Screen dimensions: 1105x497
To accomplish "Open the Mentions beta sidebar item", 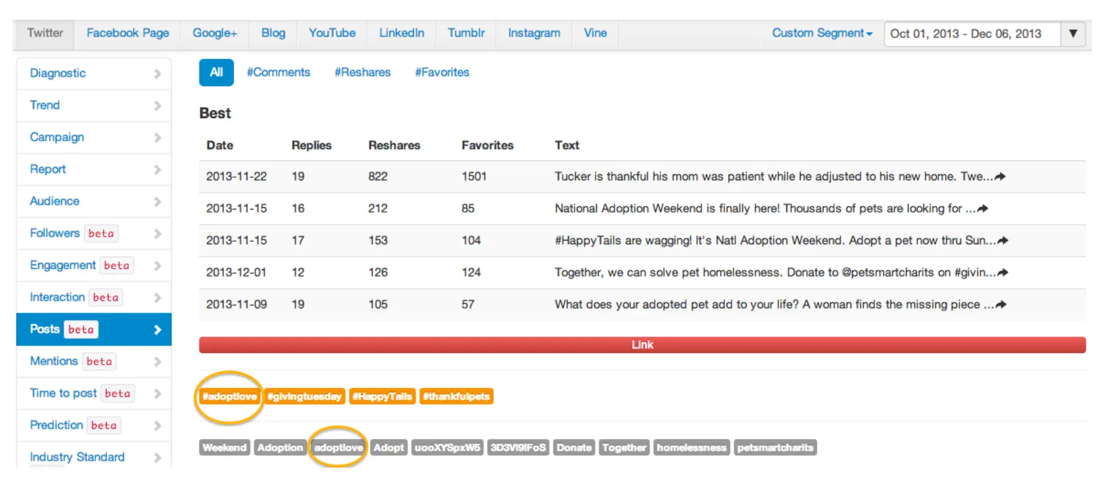I will (x=54, y=361).
